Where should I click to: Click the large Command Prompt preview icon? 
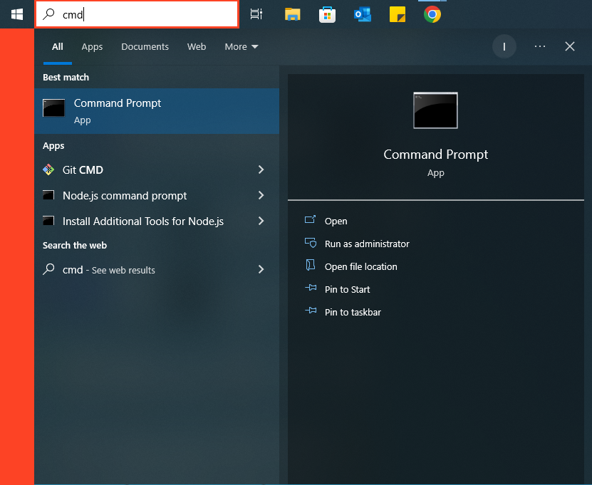tap(436, 110)
